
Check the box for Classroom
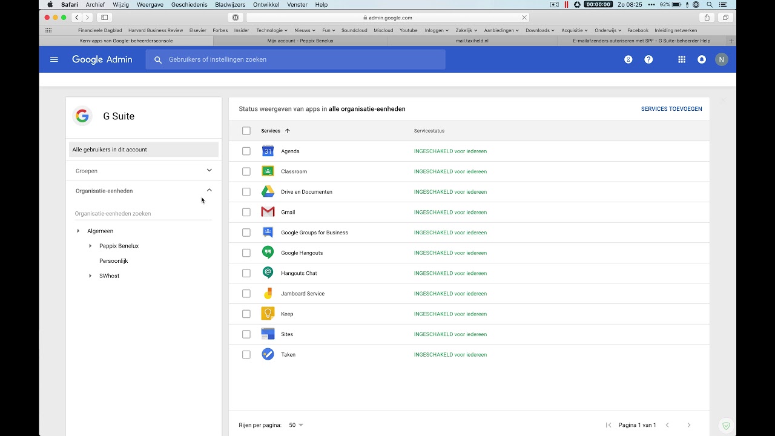pos(246,171)
